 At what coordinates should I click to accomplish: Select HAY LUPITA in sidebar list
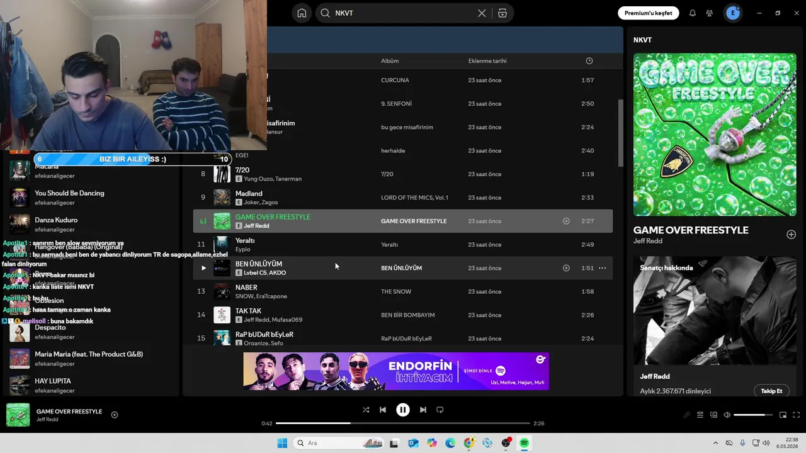point(53,381)
